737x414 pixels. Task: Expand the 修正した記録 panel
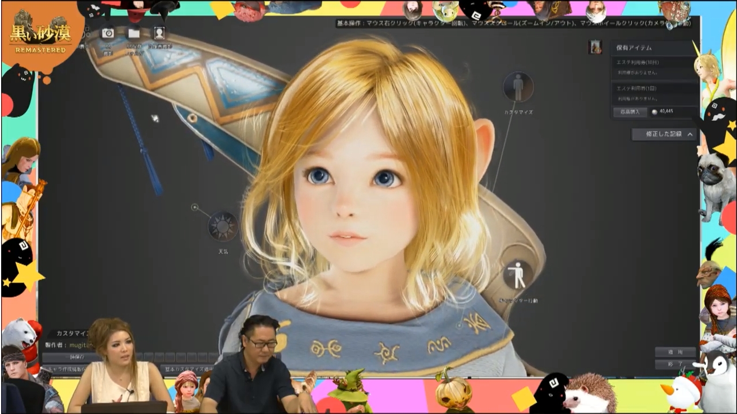(664, 134)
